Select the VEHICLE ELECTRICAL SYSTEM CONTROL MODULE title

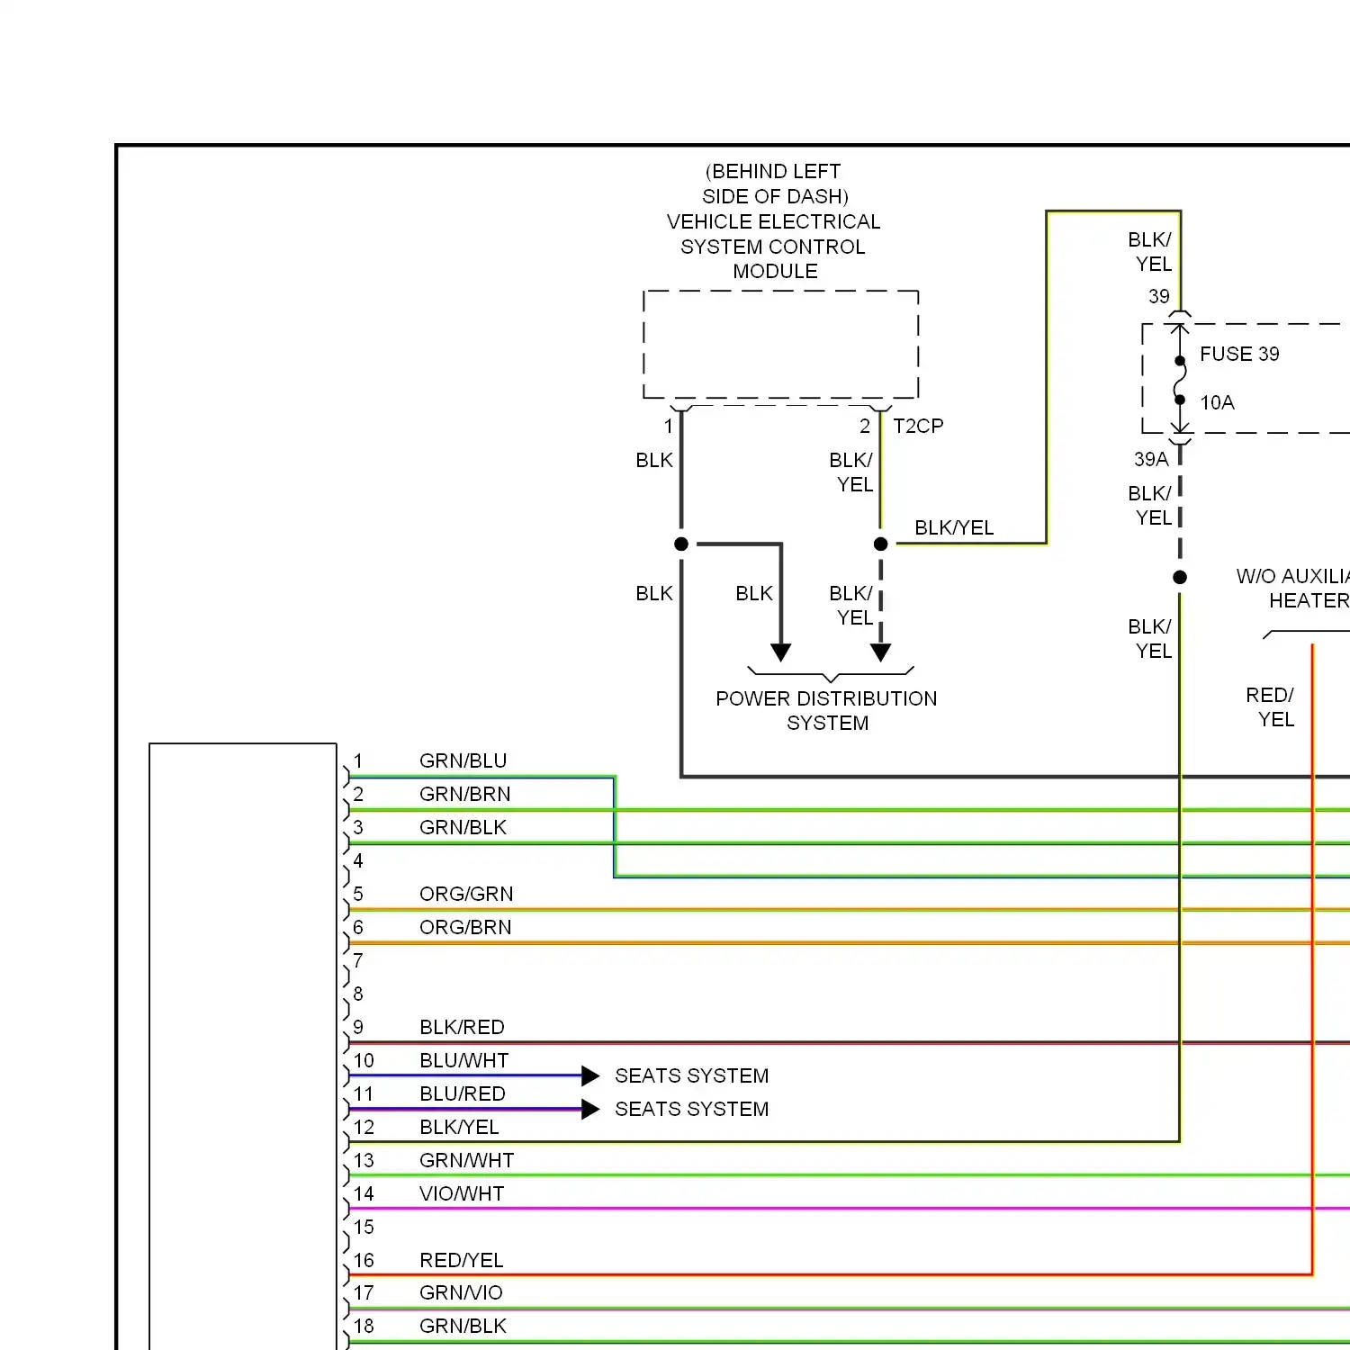pos(774,247)
